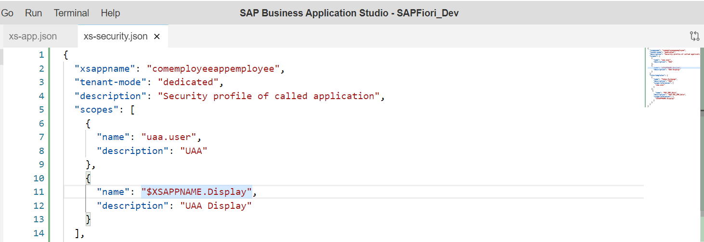Click line number 14 in gutter

[39, 233]
